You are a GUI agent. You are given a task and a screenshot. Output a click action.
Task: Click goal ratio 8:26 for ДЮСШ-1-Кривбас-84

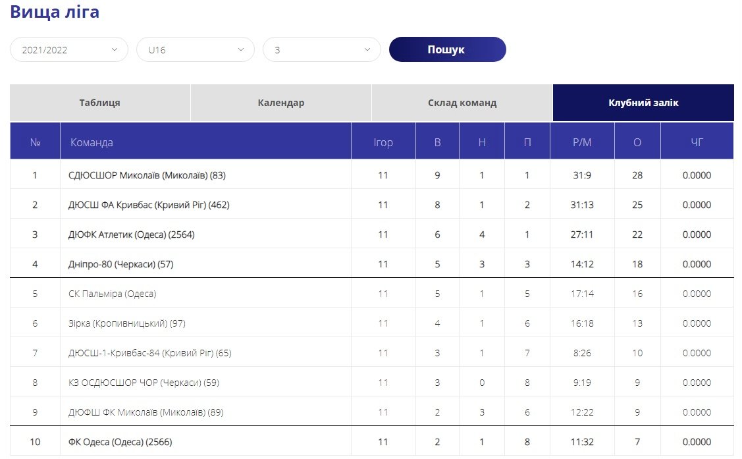point(582,353)
